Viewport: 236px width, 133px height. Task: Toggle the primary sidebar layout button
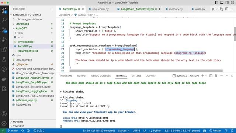point(216,3)
